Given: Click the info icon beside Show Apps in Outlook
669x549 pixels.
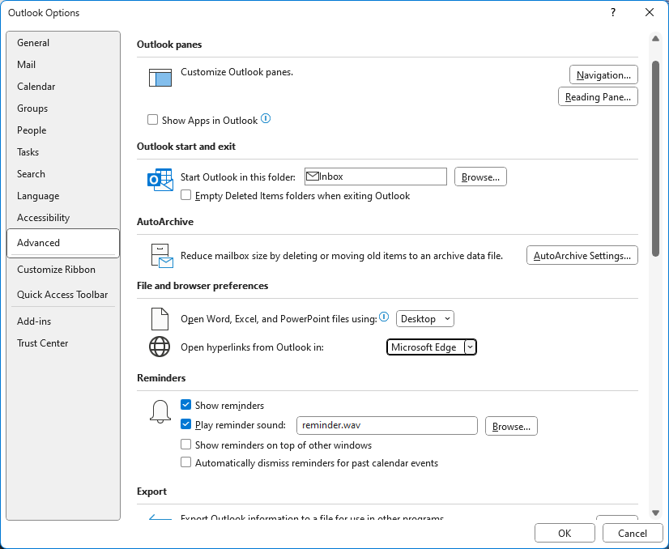Looking at the screenshot, I should (266, 118).
